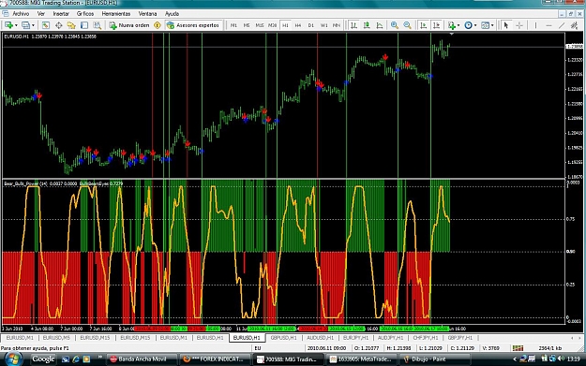Open the Ver menu

40,14
